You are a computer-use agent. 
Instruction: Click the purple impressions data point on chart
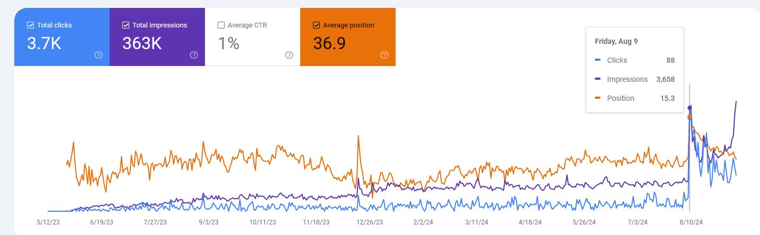pyautogui.click(x=690, y=108)
